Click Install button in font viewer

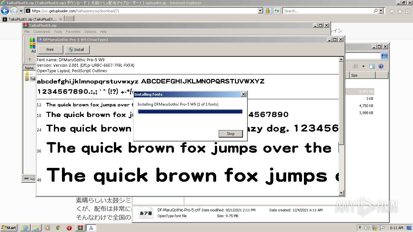pyautogui.click(x=77, y=50)
